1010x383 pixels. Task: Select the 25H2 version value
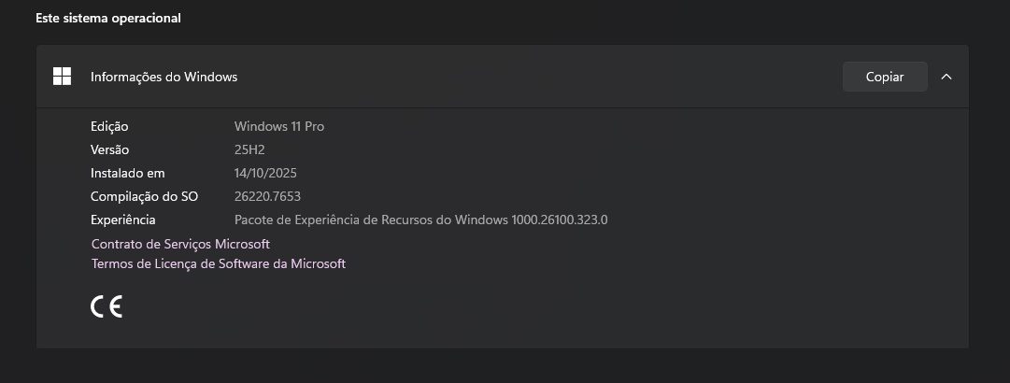click(249, 149)
